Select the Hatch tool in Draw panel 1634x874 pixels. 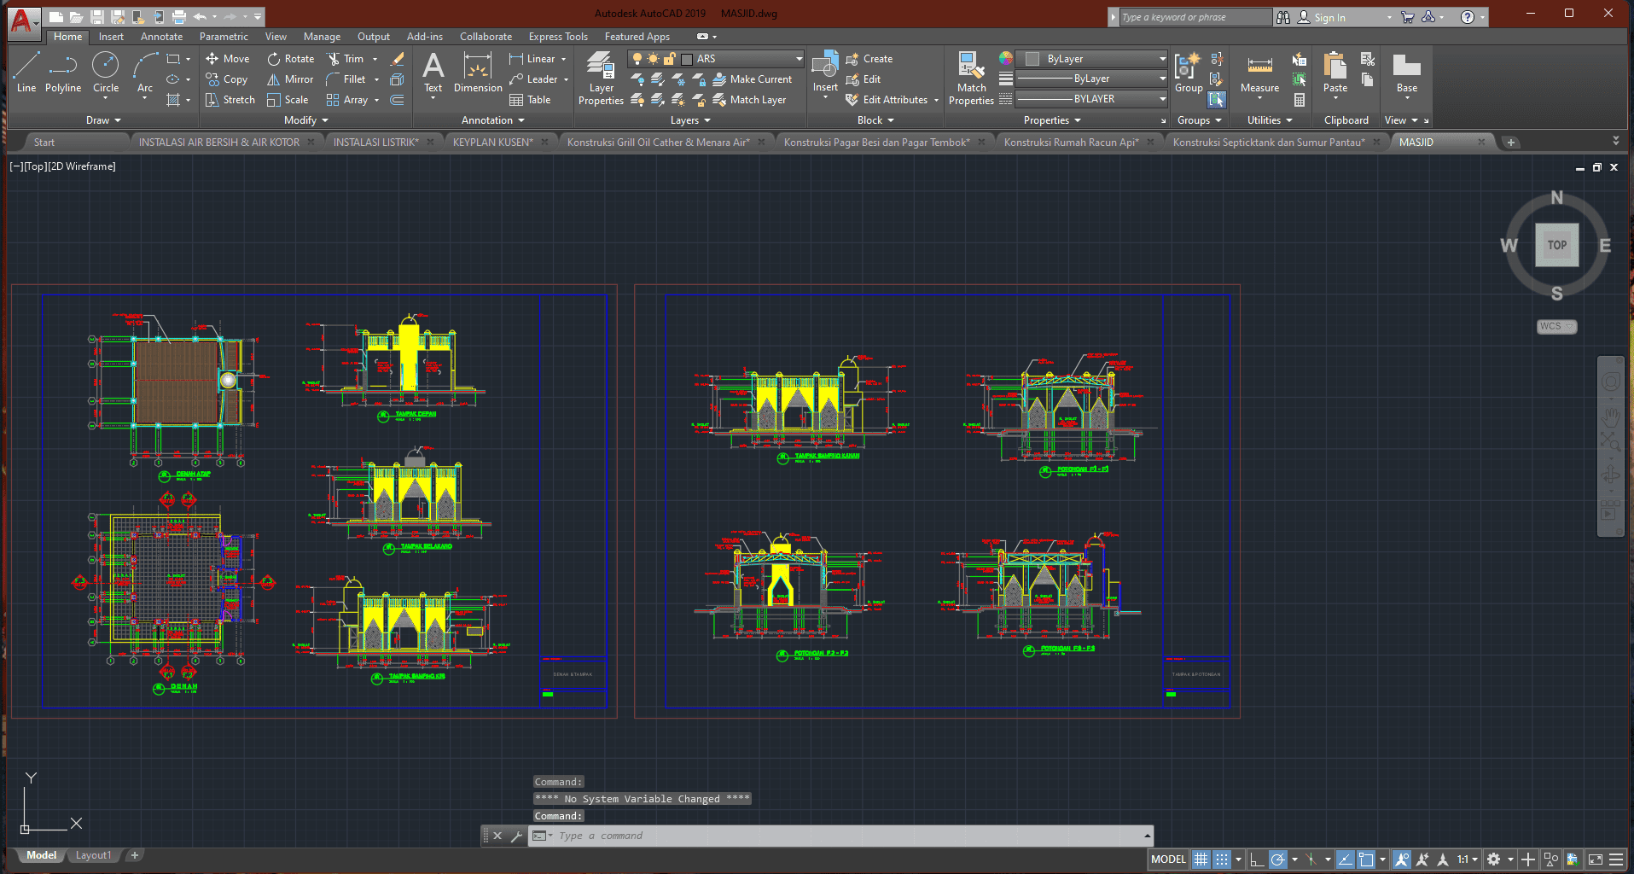(x=173, y=100)
